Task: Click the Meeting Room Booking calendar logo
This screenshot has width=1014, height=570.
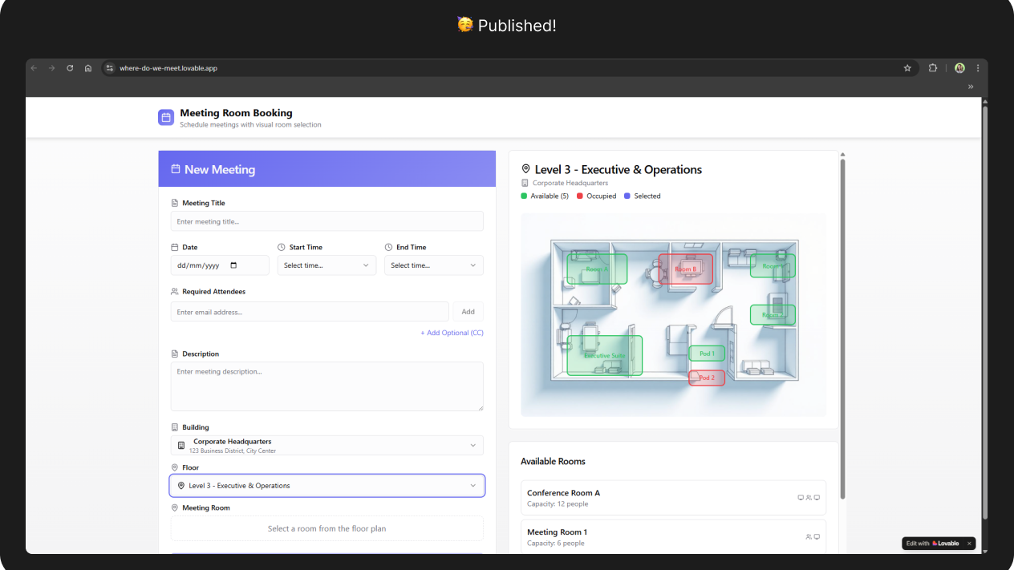Action: tap(166, 118)
